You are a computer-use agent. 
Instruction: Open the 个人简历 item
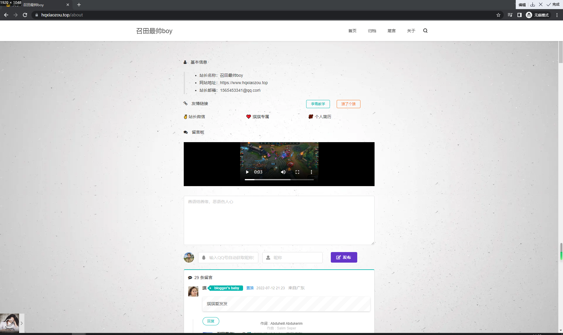coord(320,117)
